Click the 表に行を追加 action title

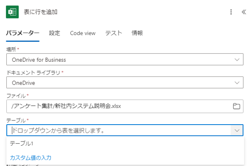pyautogui.click(x=41, y=12)
